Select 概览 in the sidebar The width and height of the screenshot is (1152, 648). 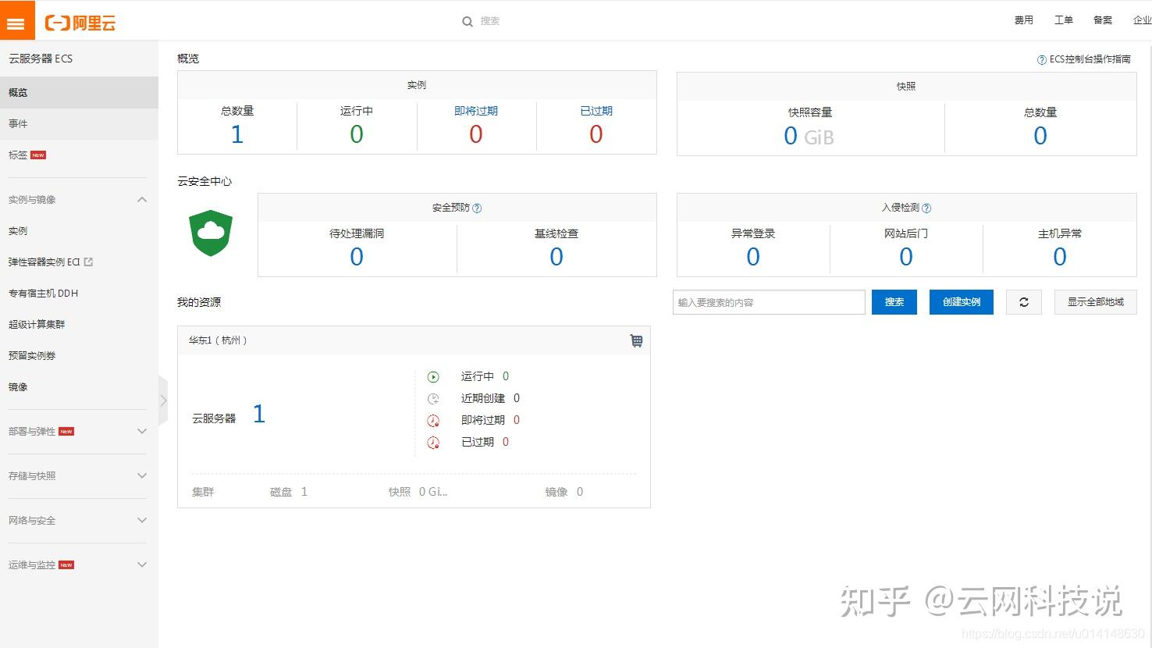79,92
